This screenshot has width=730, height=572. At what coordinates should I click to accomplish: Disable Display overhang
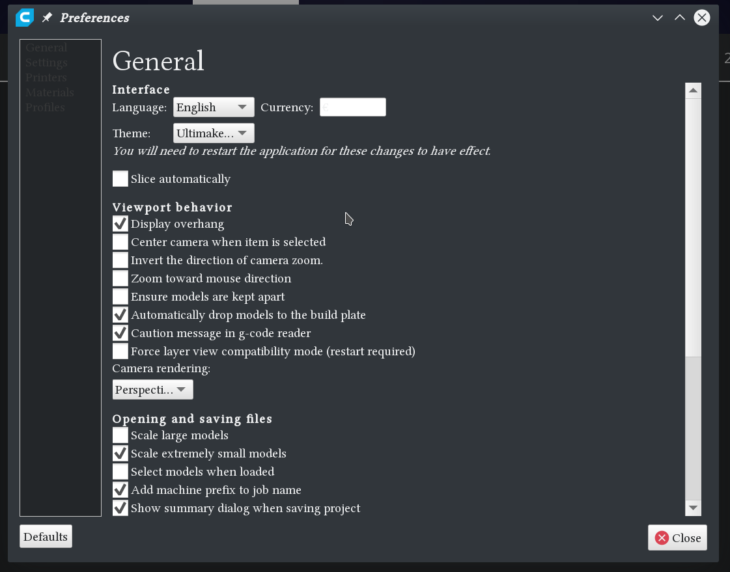pos(120,223)
